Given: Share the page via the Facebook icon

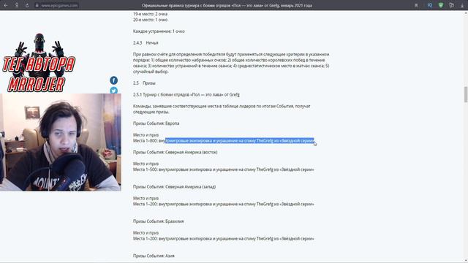Looking at the screenshot, I should coord(114,80).
